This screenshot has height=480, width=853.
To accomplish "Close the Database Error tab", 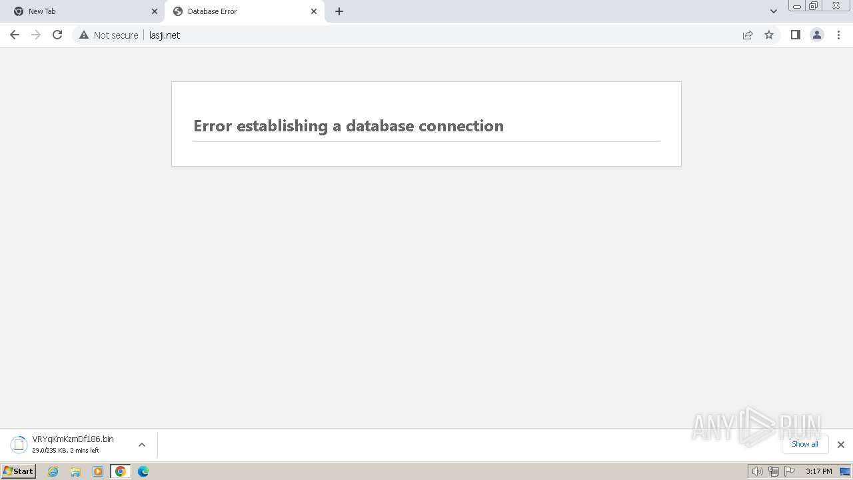I will click(x=314, y=11).
